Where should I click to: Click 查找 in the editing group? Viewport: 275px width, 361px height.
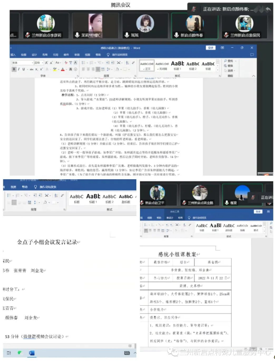pyautogui.click(x=230, y=61)
